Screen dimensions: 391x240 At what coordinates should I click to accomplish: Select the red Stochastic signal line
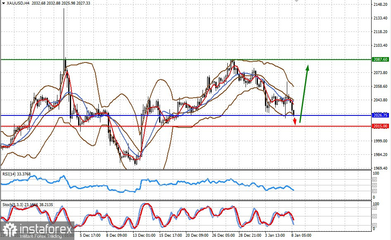147,216
